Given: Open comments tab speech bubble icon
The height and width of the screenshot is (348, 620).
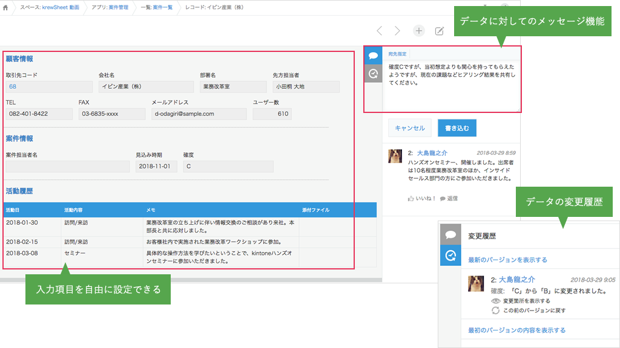Looking at the screenshot, I should pos(373,56).
